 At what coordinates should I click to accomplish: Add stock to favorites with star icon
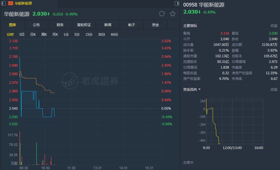pyautogui.click(x=172, y=14)
